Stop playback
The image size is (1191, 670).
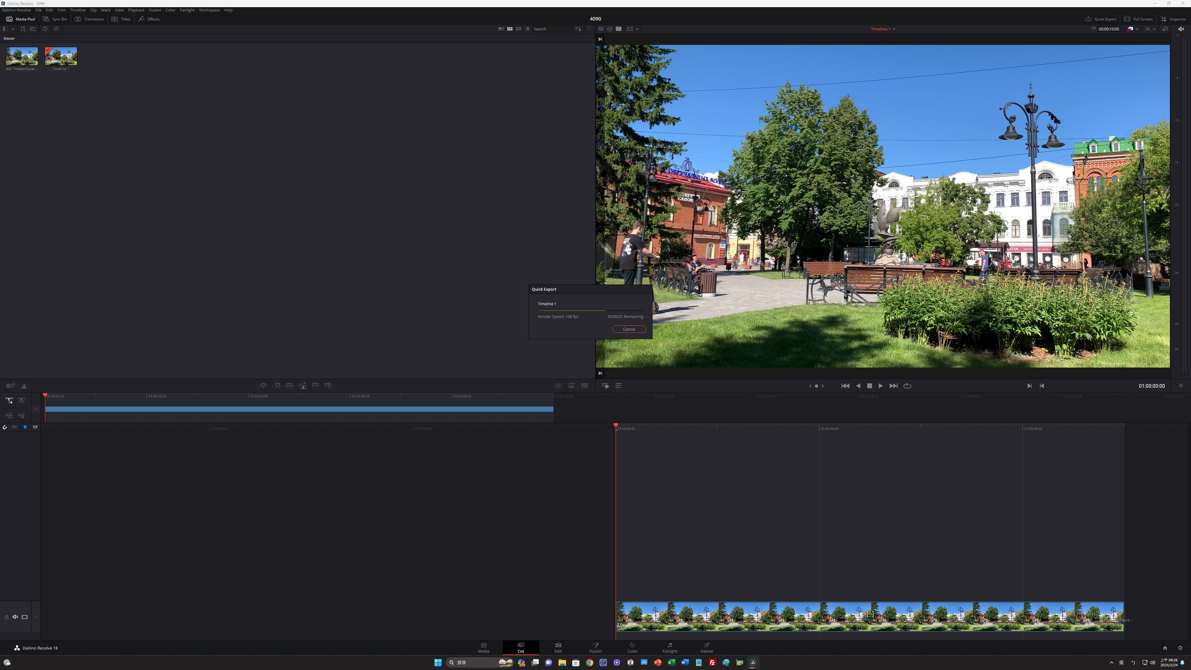[x=870, y=386]
